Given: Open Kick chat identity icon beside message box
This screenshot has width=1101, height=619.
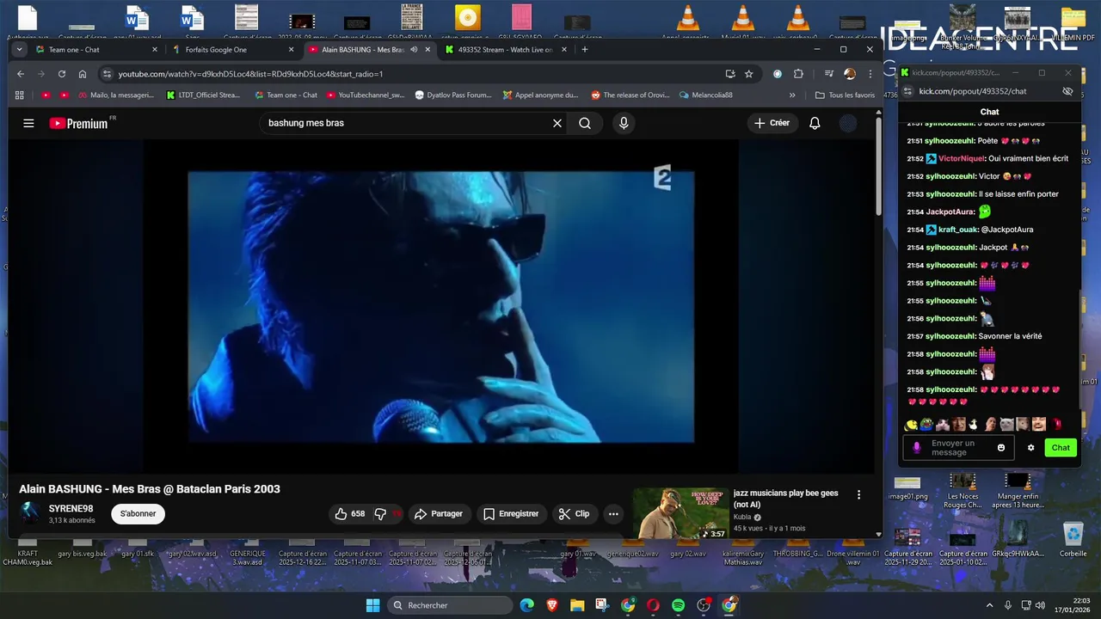Looking at the screenshot, I should pyautogui.click(x=917, y=448).
